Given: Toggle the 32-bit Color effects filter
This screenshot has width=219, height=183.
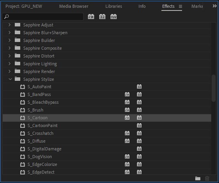Looking at the screenshot, I should click(x=102, y=17).
